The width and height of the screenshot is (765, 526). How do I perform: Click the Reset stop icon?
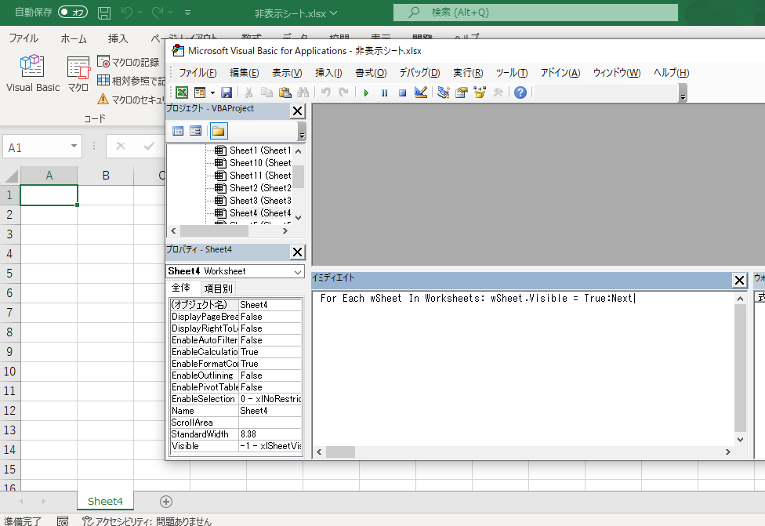click(x=403, y=93)
